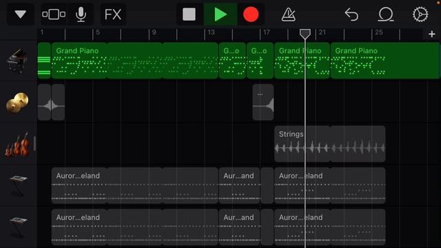Image resolution: width=441 pixels, height=248 pixels.
Task: Start recording with the red record button
Action: coord(251,14)
